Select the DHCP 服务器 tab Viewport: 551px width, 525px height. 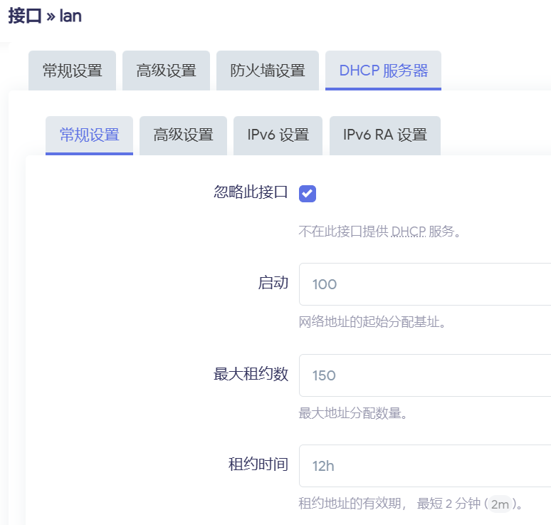383,71
